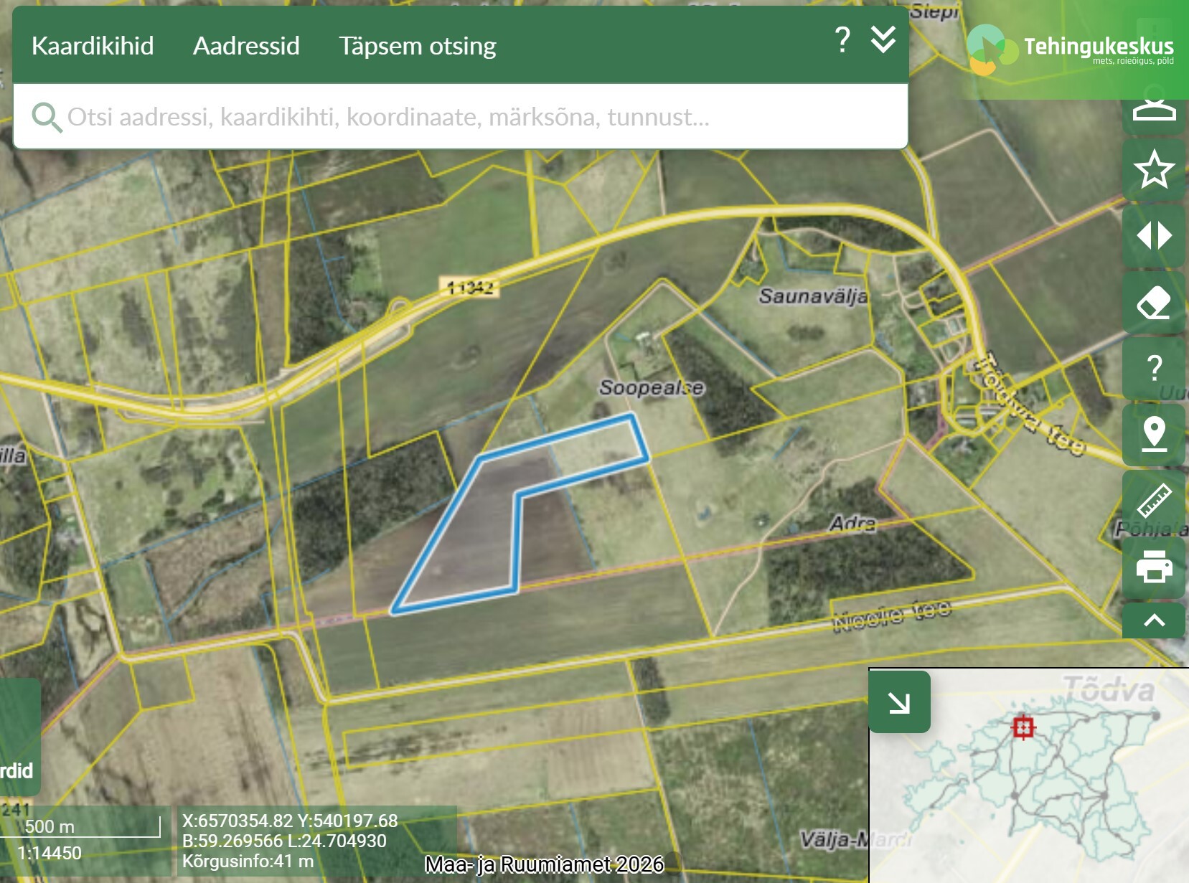The width and height of the screenshot is (1189, 883).
Task: Select the location pin marker tool
Action: point(1153,434)
